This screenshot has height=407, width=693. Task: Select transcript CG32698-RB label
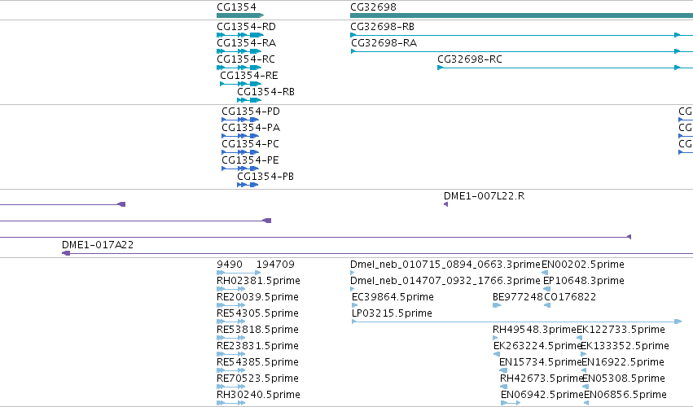tap(382, 27)
